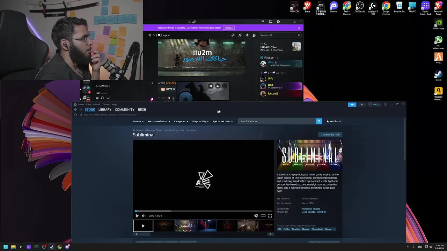Click Disable in Discord Streamer Mode banner
The width and height of the screenshot is (447, 251).
pos(228,28)
